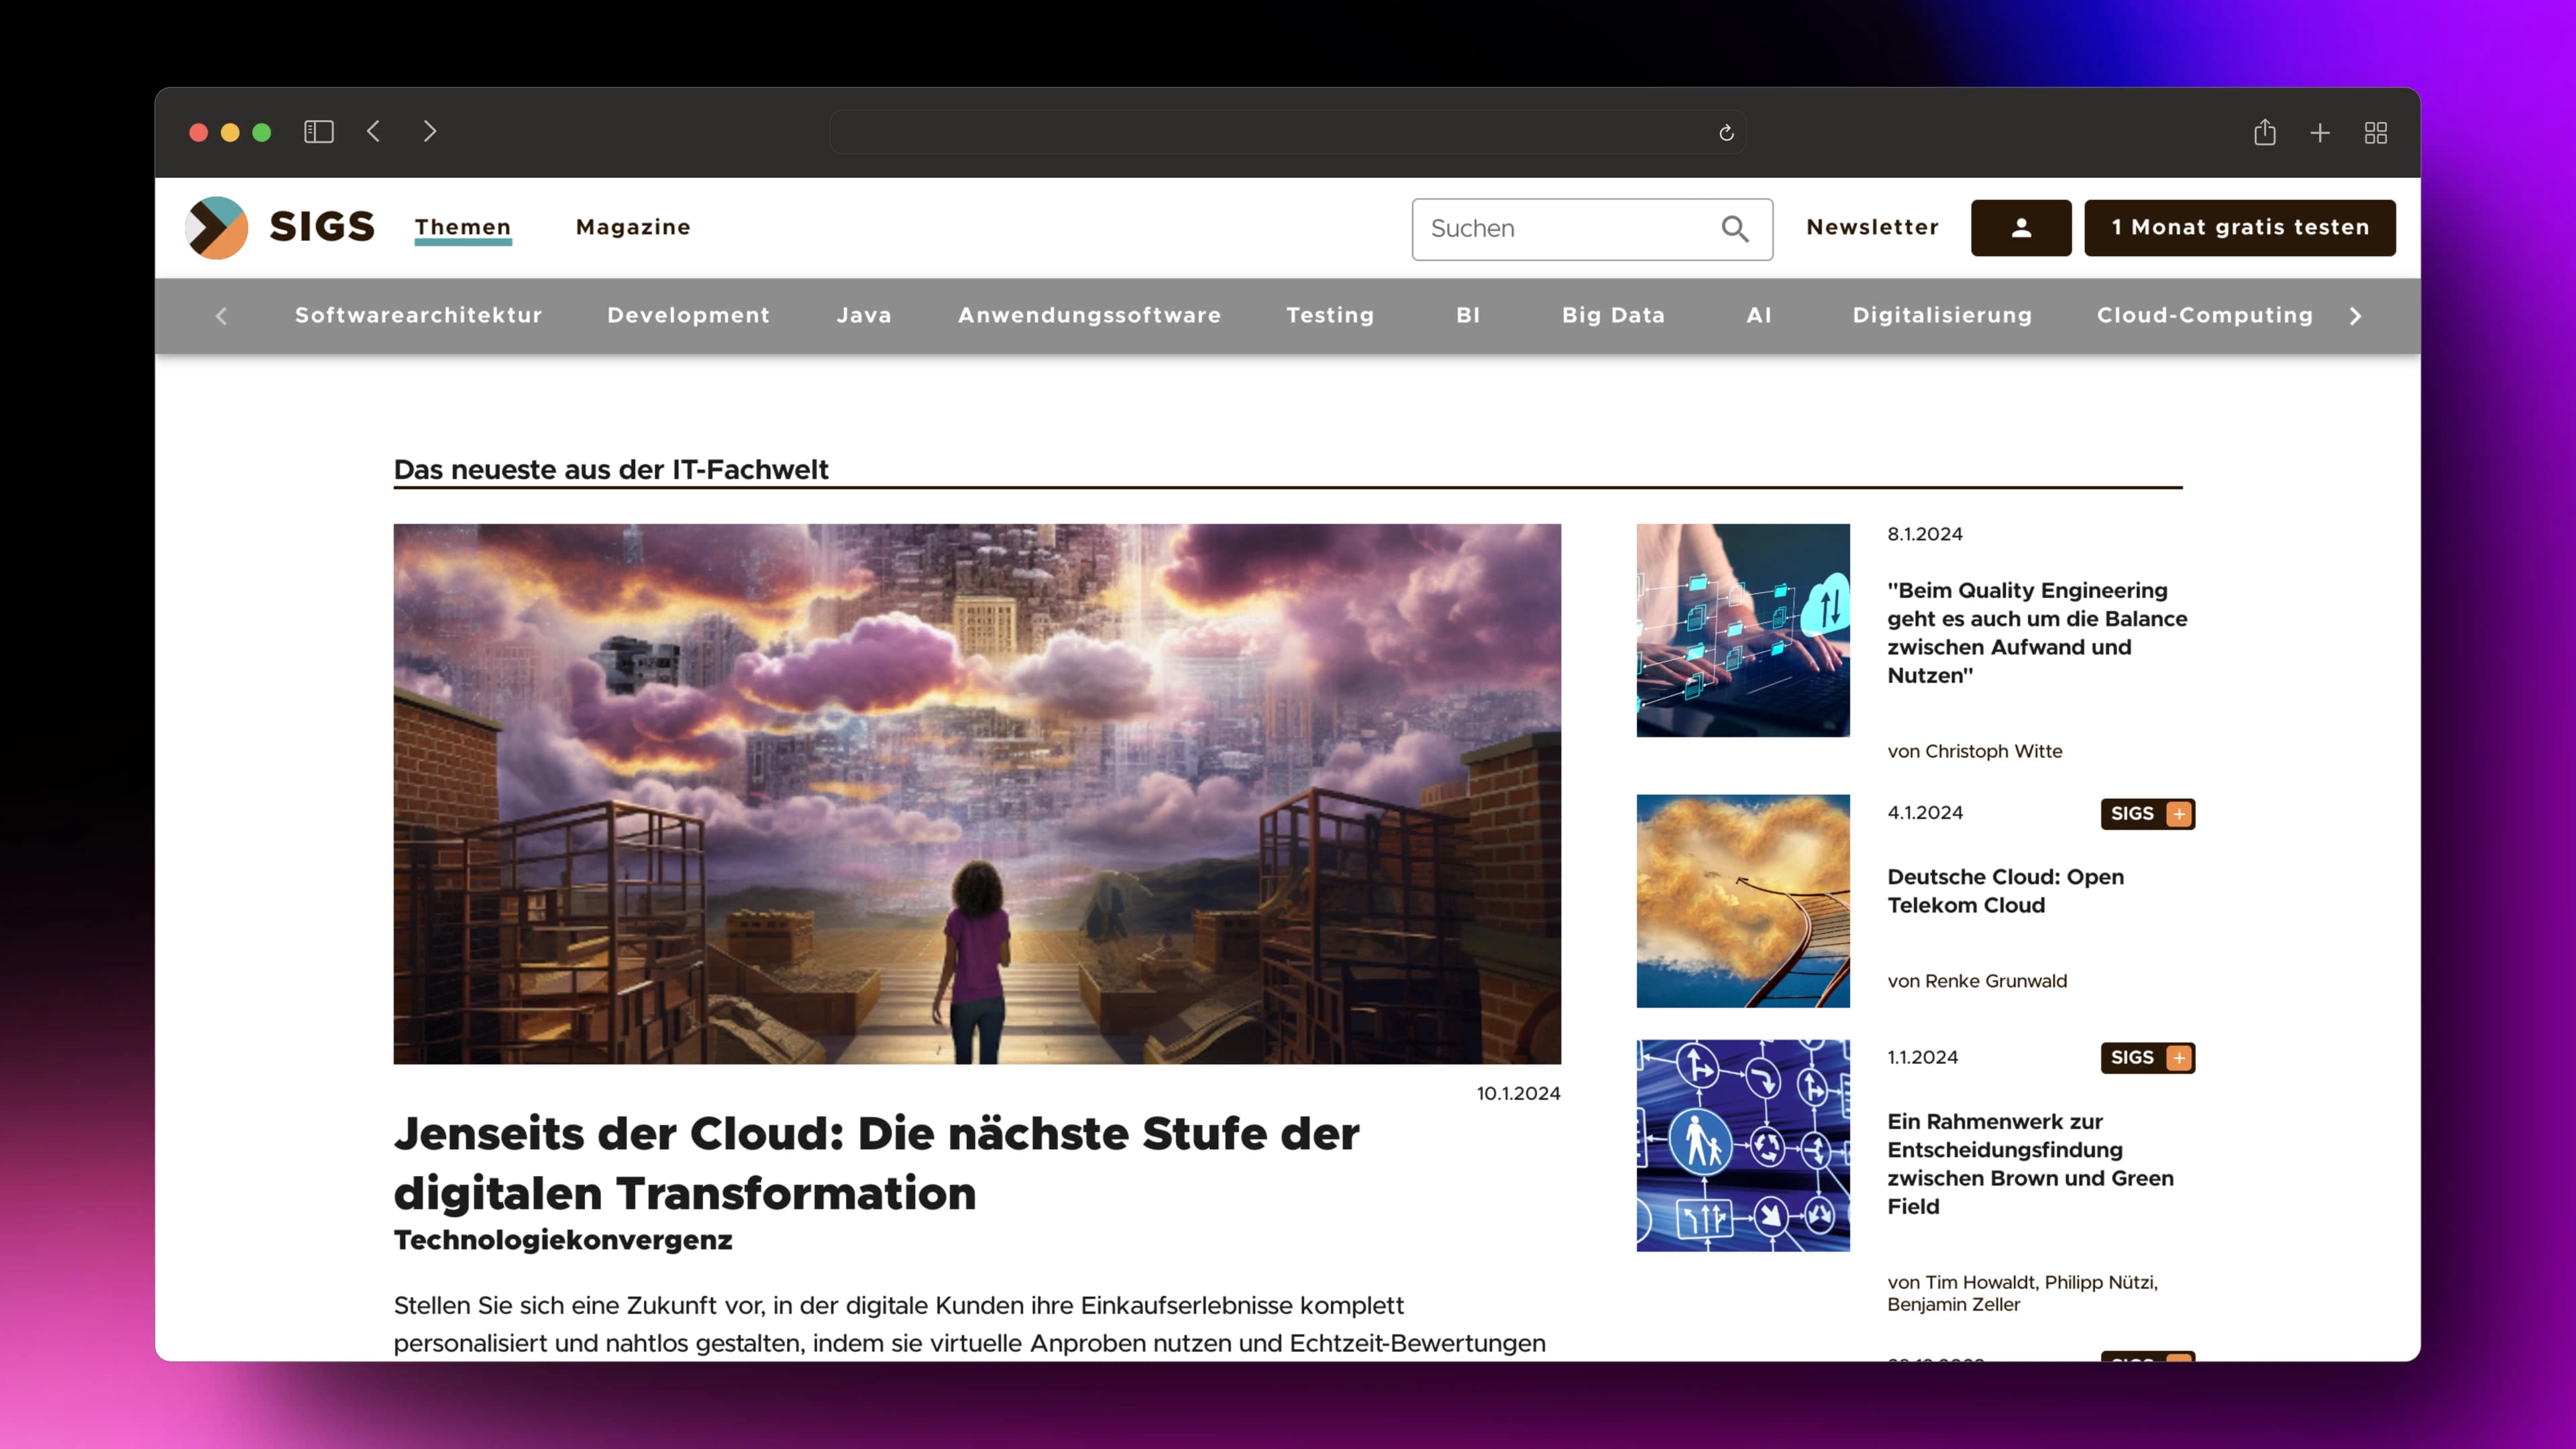The image size is (2576, 1449).
Task: Open the Newsletter link
Action: (1872, 227)
